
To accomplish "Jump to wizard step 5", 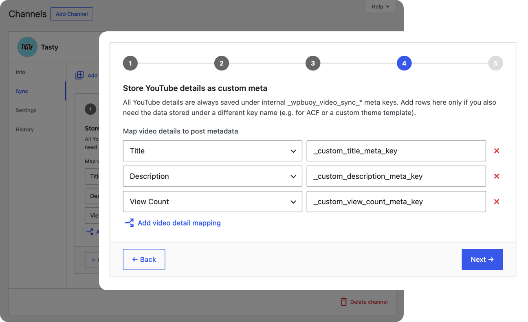I will [x=495, y=63].
